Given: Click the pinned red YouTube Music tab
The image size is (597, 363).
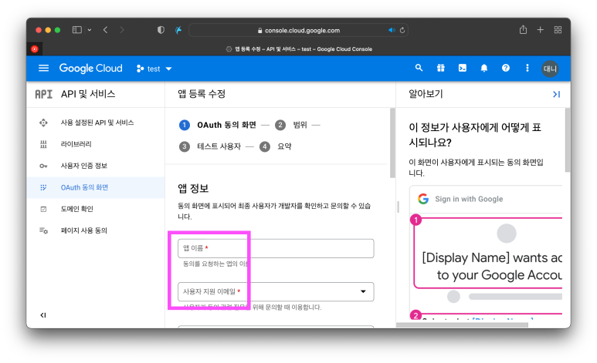Looking at the screenshot, I should tap(35, 49).
